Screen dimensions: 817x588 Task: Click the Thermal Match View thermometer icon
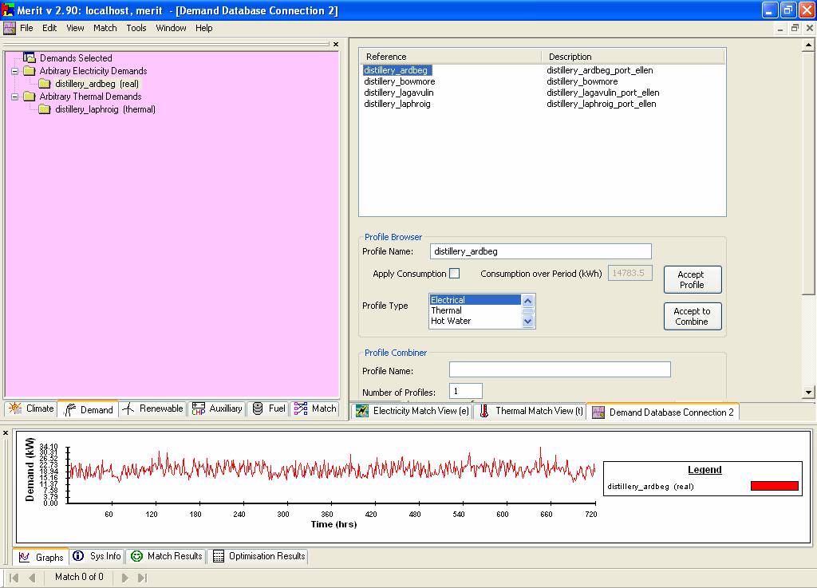(484, 412)
